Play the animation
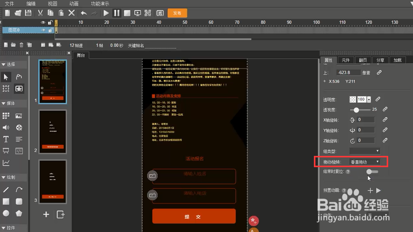The image size is (413, 232). 106,13
